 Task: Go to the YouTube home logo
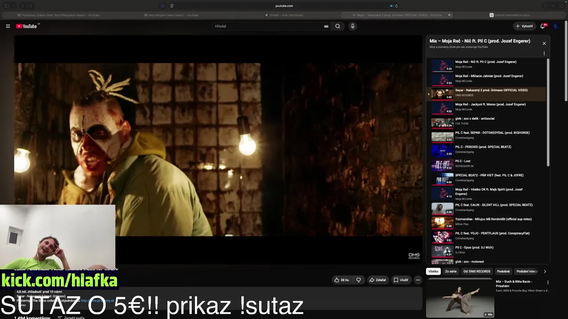27,26
